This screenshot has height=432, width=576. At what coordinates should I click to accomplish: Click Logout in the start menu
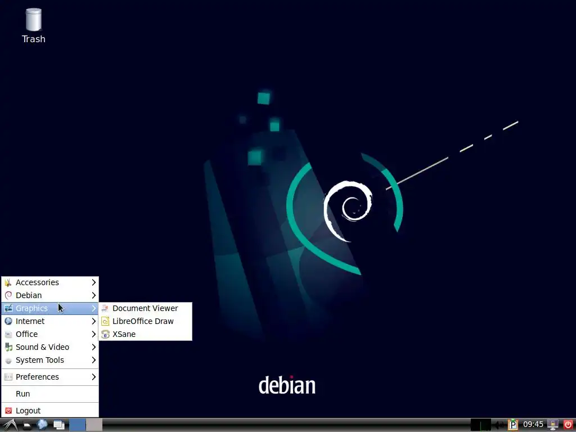point(50,411)
